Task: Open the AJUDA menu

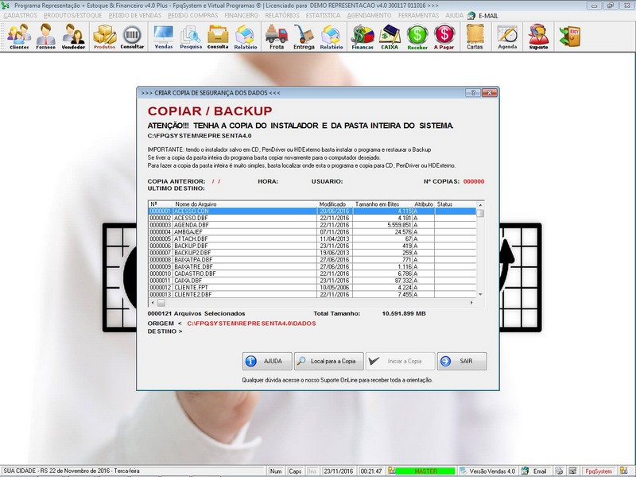Action: [454, 15]
